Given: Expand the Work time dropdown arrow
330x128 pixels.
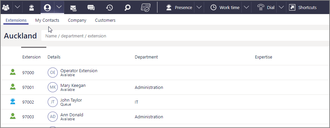Looking at the screenshot, I should [x=246, y=7].
